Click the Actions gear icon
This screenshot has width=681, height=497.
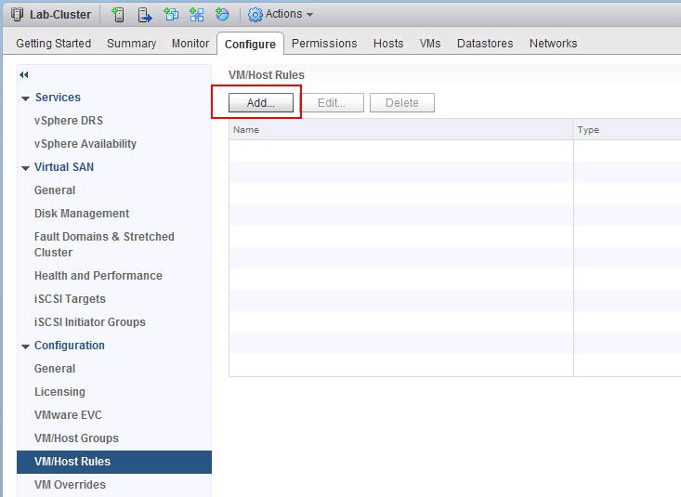pyautogui.click(x=255, y=15)
